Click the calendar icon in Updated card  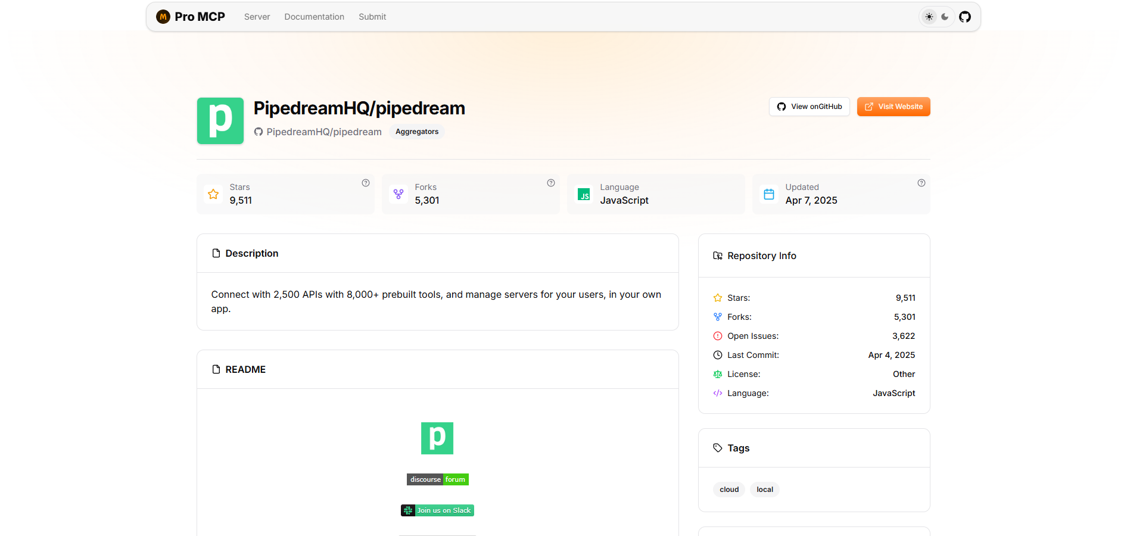pyautogui.click(x=769, y=194)
